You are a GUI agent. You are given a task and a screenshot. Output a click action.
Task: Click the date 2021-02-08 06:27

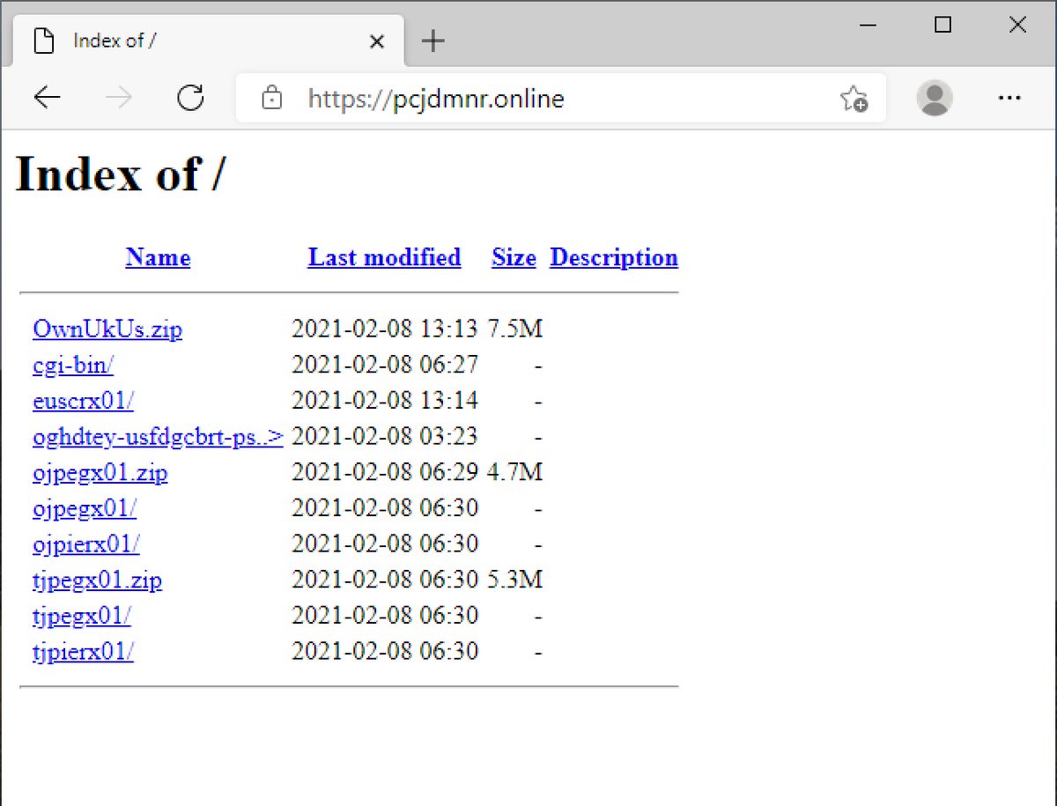pos(385,365)
